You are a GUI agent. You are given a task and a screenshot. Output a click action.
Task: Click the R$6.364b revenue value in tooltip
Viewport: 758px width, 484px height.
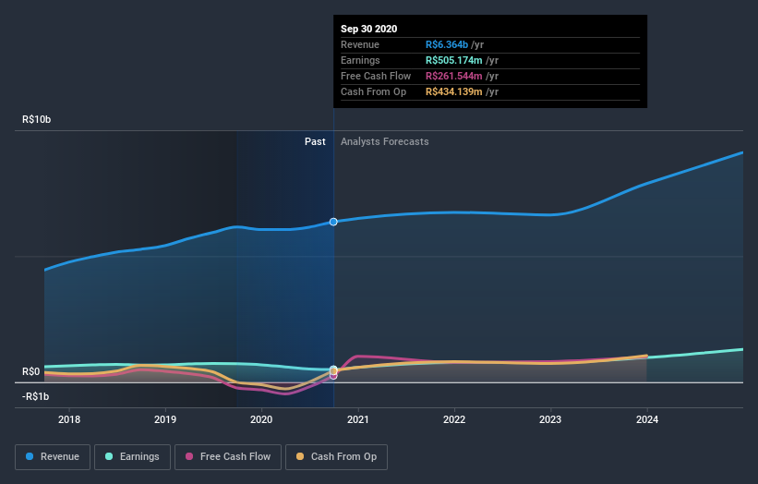(447, 44)
